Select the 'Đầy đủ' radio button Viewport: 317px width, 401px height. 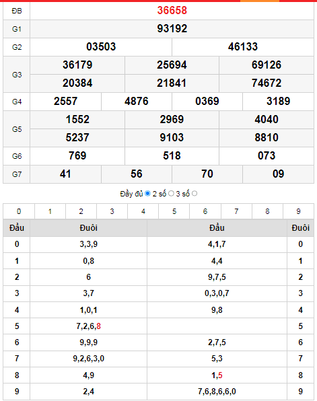point(147,194)
